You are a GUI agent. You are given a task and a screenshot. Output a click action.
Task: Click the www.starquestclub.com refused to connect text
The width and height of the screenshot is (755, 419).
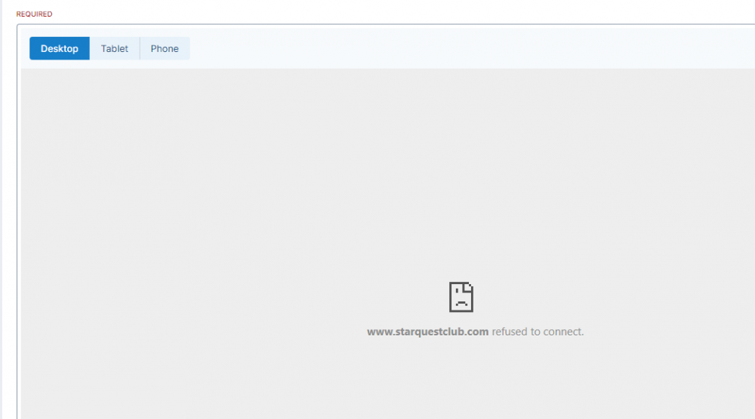(475, 332)
